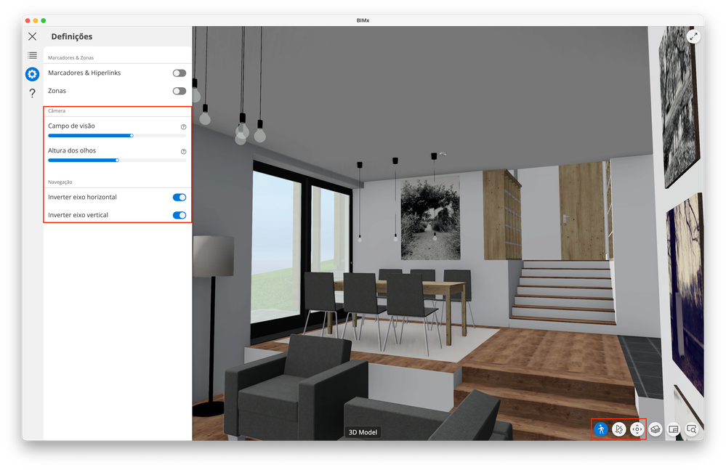
Task: Open the list/index icon in the sidebar
Action: point(33,55)
